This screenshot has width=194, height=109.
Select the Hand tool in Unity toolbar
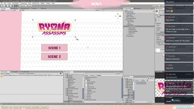click(2, 6)
